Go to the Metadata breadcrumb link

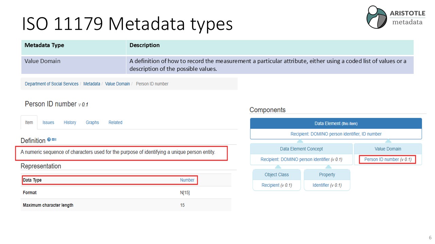[92, 84]
